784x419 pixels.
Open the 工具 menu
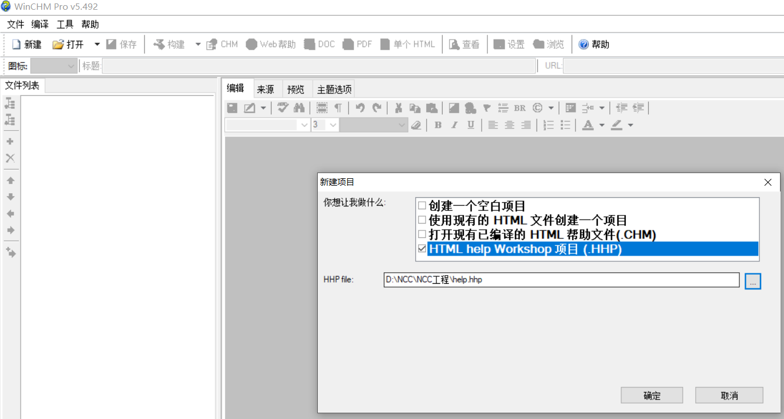click(x=65, y=24)
